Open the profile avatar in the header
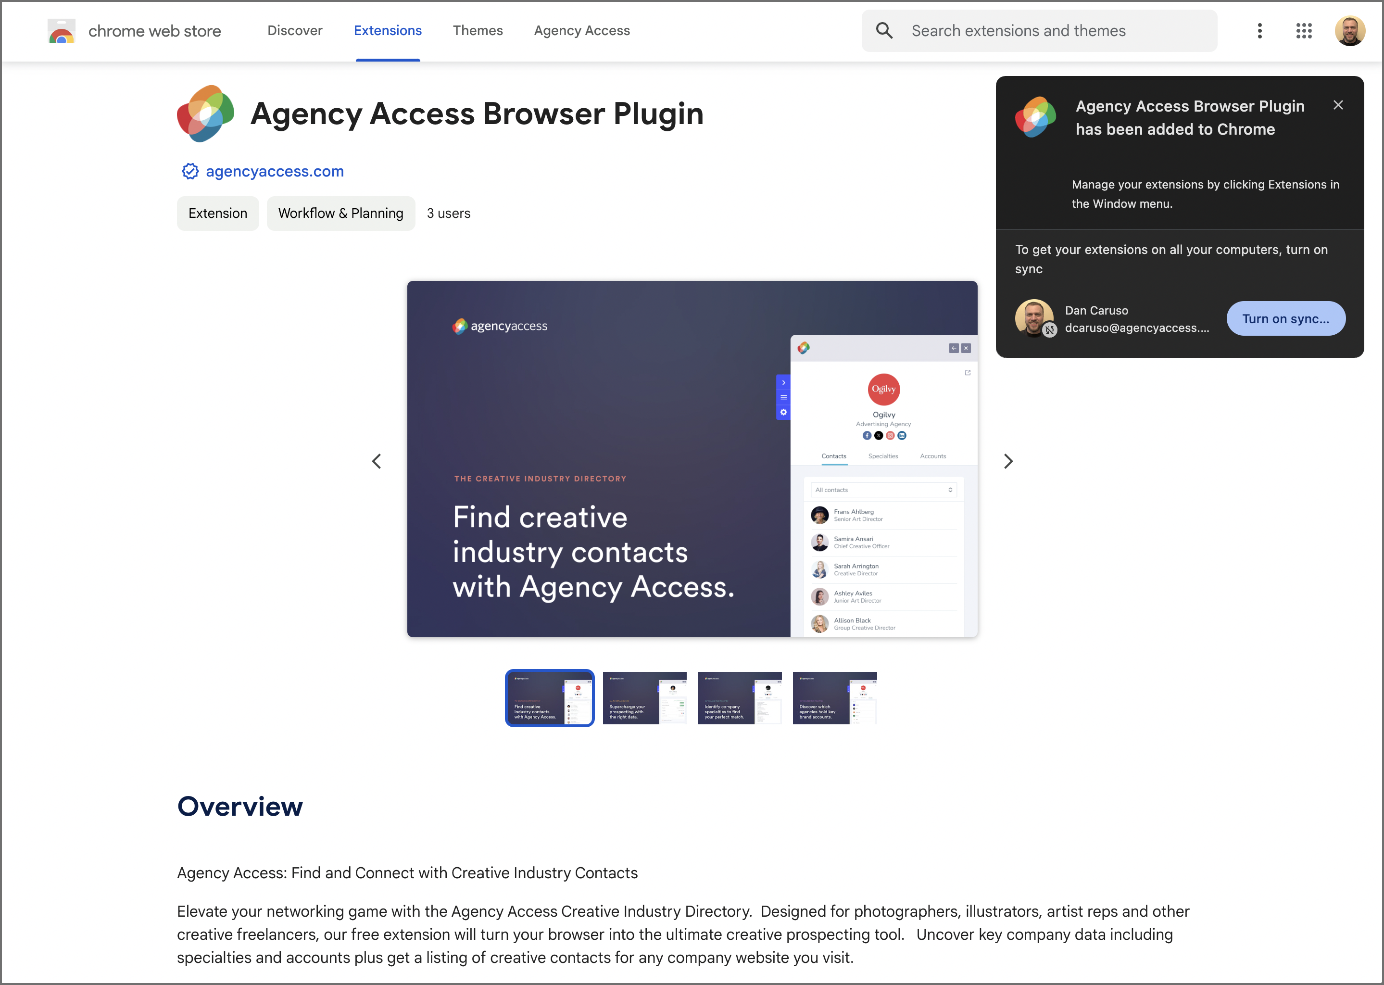 coord(1350,31)
